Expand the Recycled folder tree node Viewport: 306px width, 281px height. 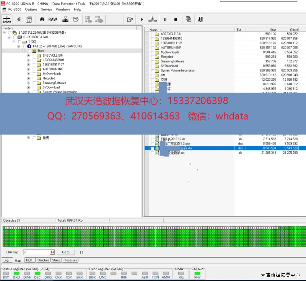point(28,78)
